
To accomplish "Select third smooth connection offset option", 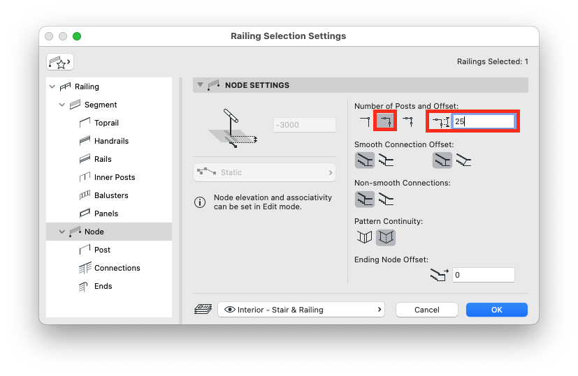I will coord(442,160).
